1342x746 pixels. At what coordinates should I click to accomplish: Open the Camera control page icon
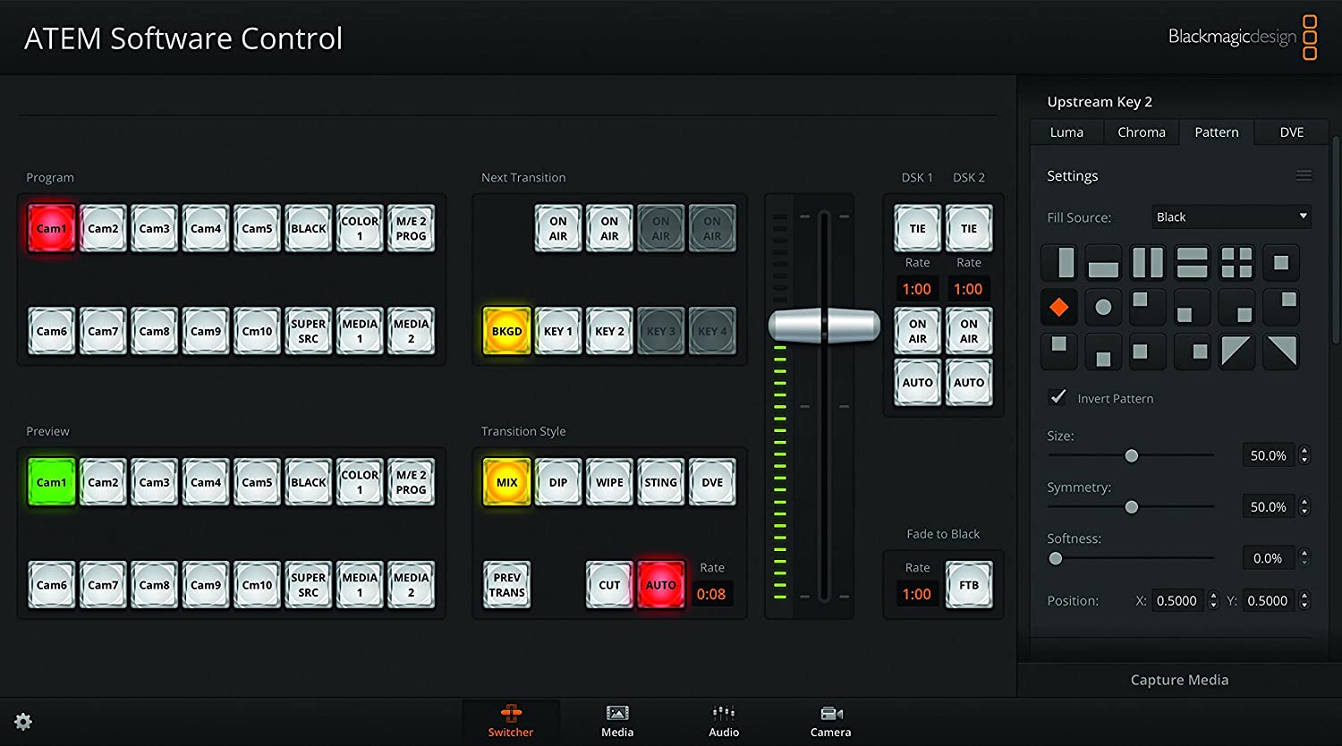tap(830, 721)
